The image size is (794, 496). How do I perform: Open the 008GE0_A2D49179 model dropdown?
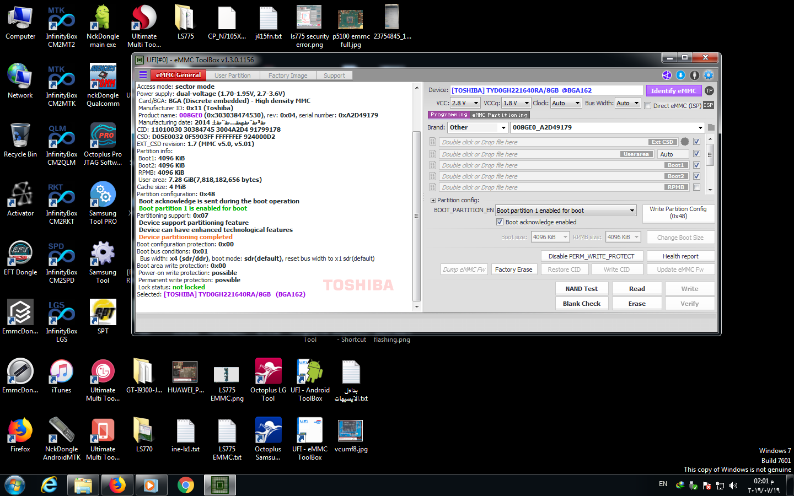pyautogui.click(x=607, y=127)
